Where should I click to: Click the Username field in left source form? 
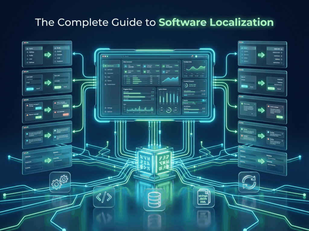[34, 79]
